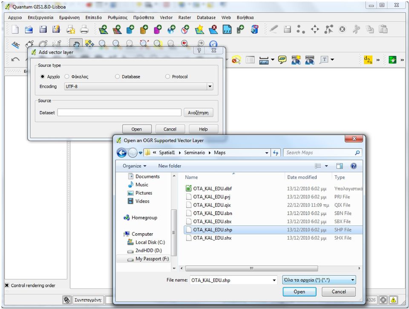Click the Pan Map to Selection icon
Image resolution: width=409 pixels, height=309 pixels.
[x=89, y=43]
